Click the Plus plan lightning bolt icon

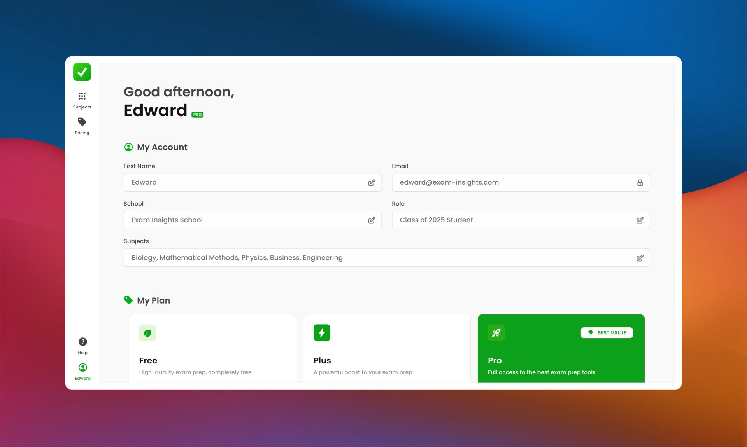click(x=322, y=333)
